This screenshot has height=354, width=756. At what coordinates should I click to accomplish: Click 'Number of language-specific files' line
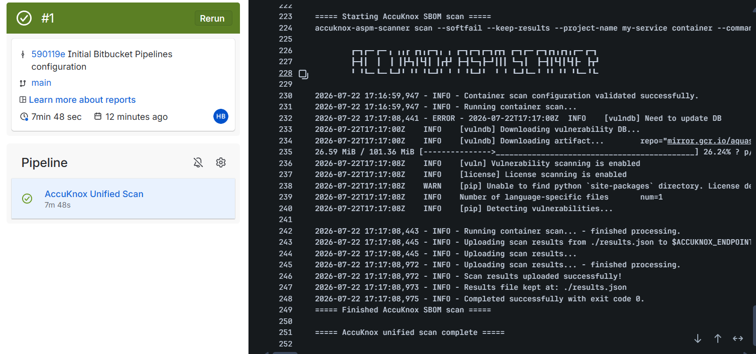[488, 197]
